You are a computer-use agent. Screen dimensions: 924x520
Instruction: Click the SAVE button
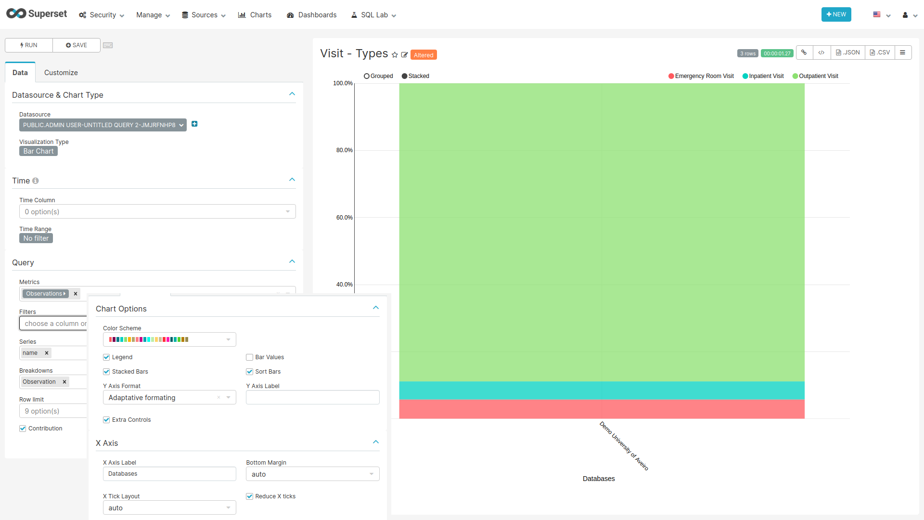77,45
